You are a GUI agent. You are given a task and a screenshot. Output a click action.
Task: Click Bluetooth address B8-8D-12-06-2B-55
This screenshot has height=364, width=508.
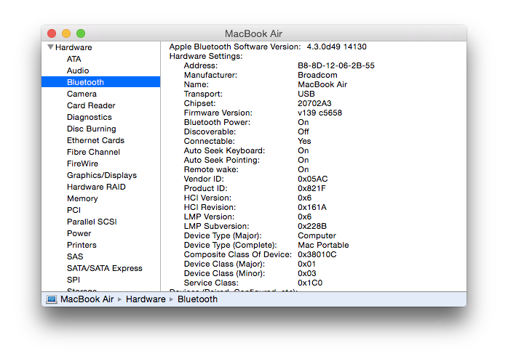pos(336,65)
